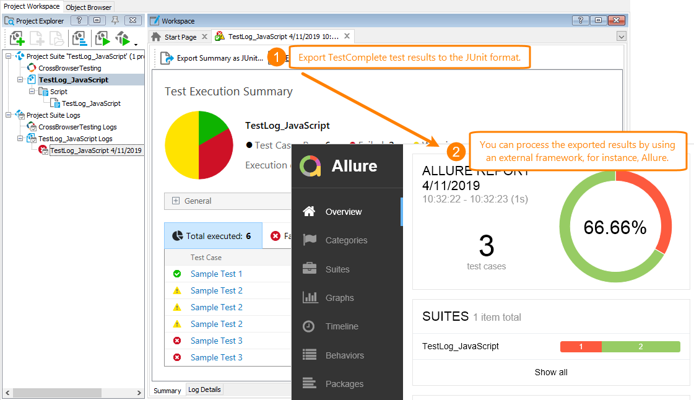Image resolution: width=694 pixels, height=400 pixels.
Task: Switch to the Object Browser tab
Action: [88, 7]
